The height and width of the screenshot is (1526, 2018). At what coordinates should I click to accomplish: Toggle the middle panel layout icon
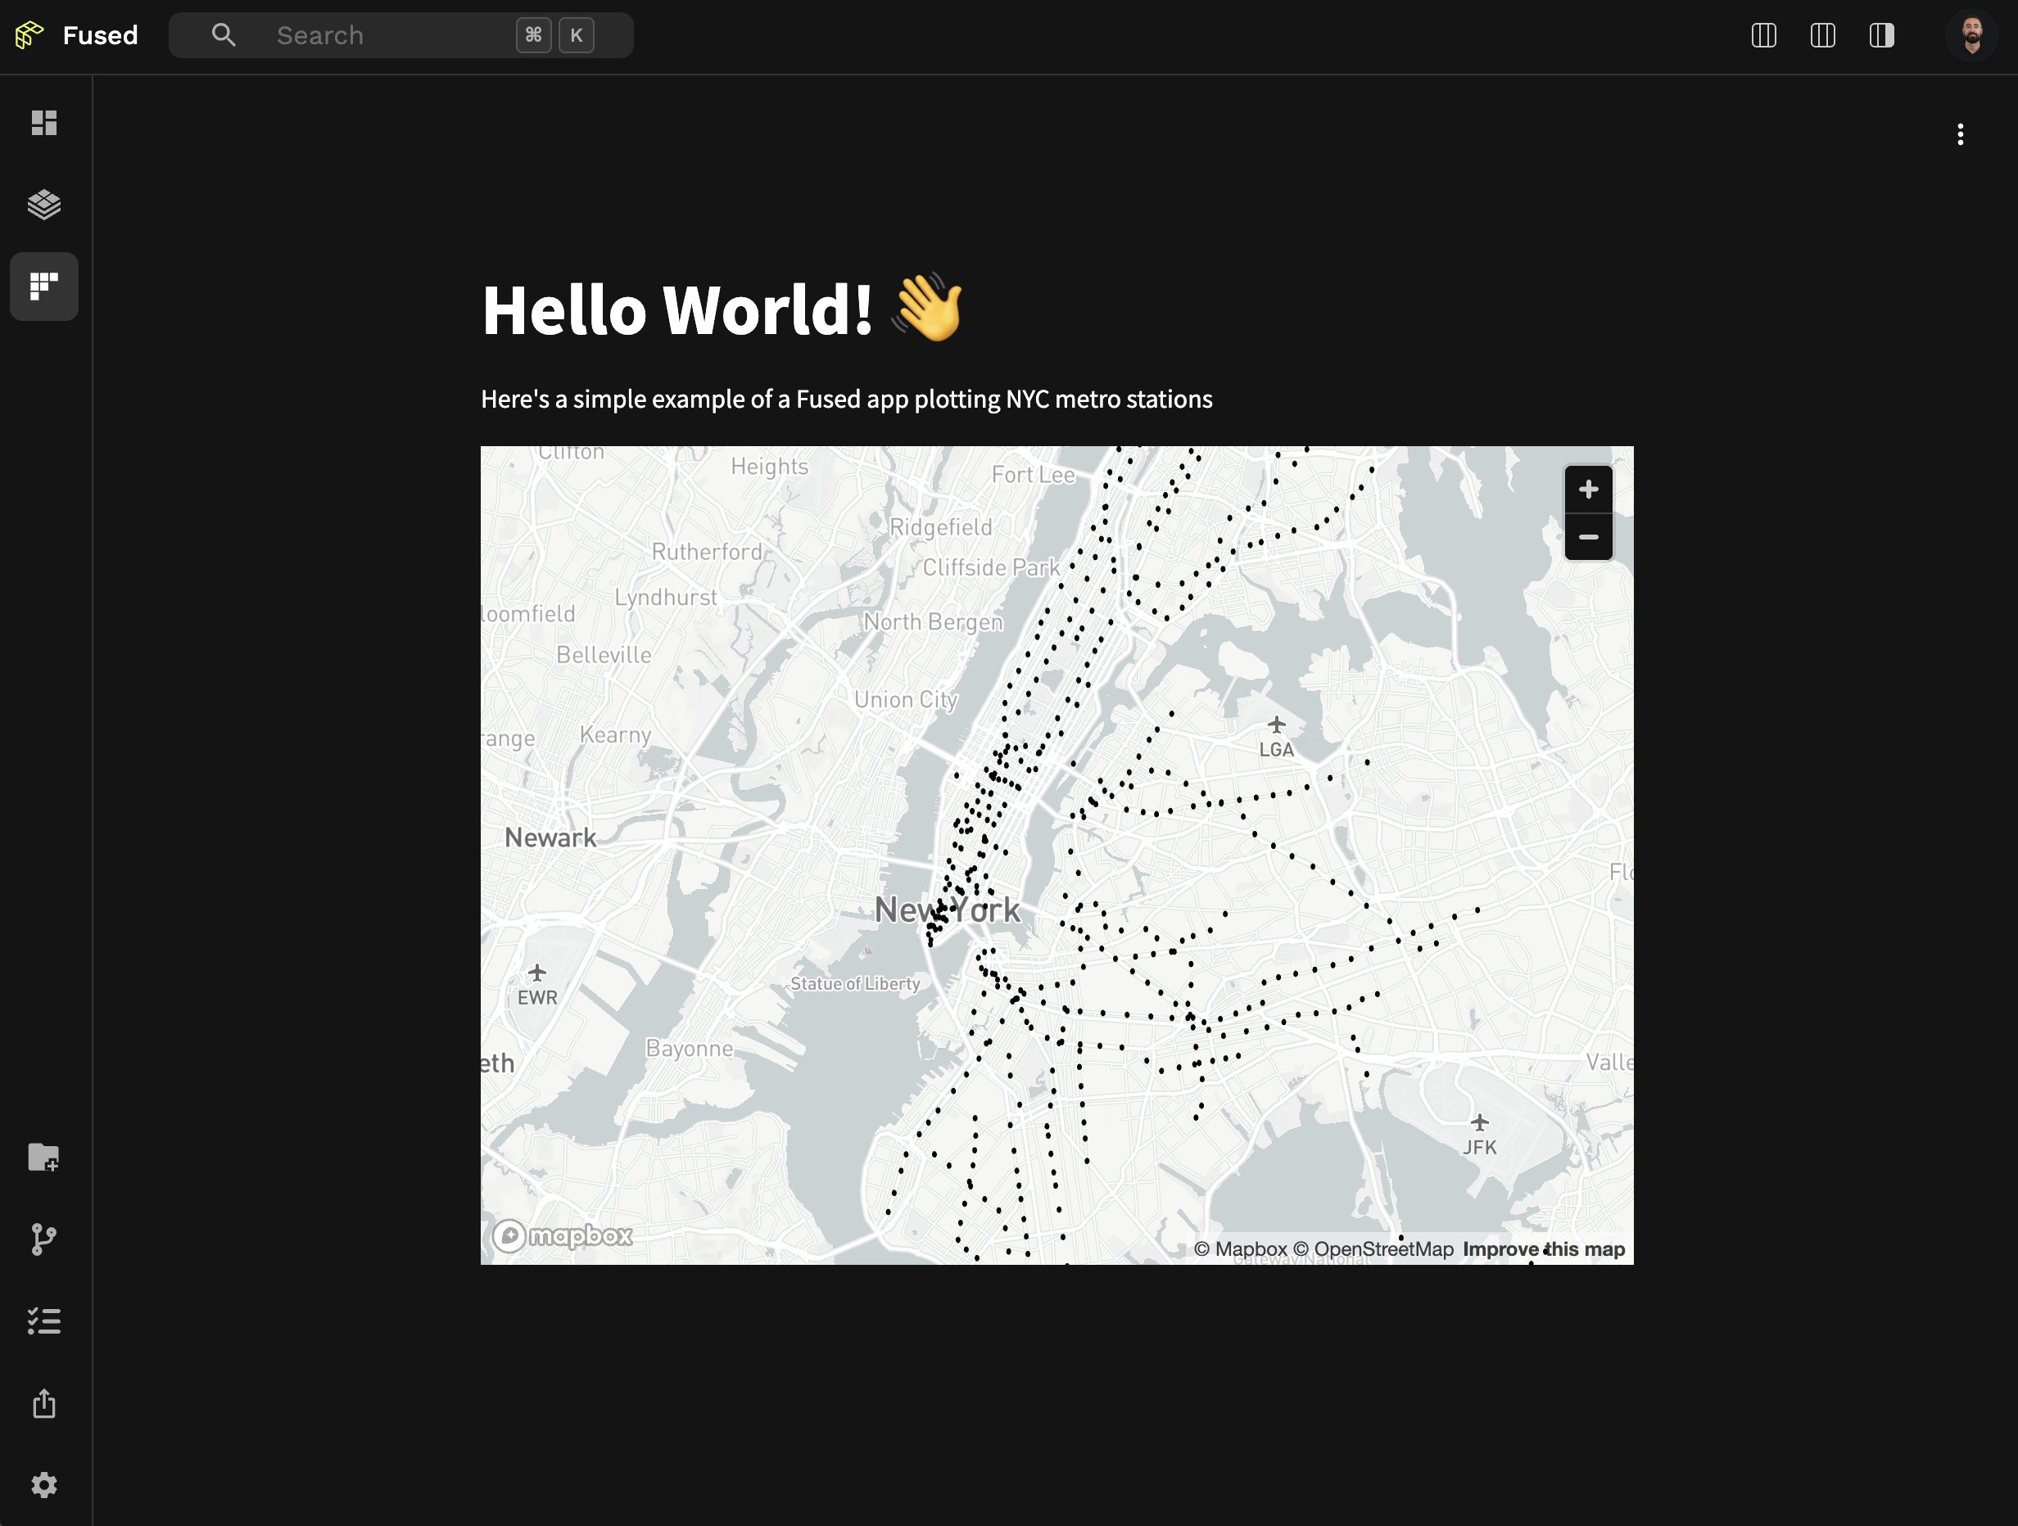1822,34
